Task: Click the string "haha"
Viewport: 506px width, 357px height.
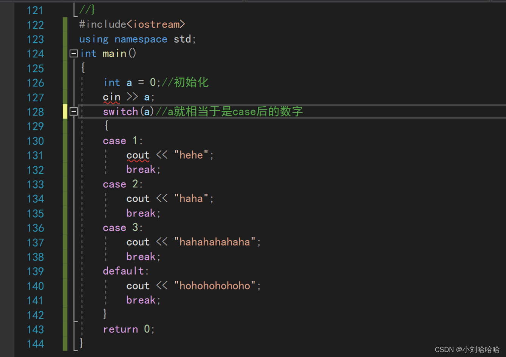Action: (x=191, y=198)
